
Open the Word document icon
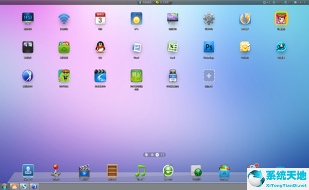pyautogui.click(x=136, y=47)
